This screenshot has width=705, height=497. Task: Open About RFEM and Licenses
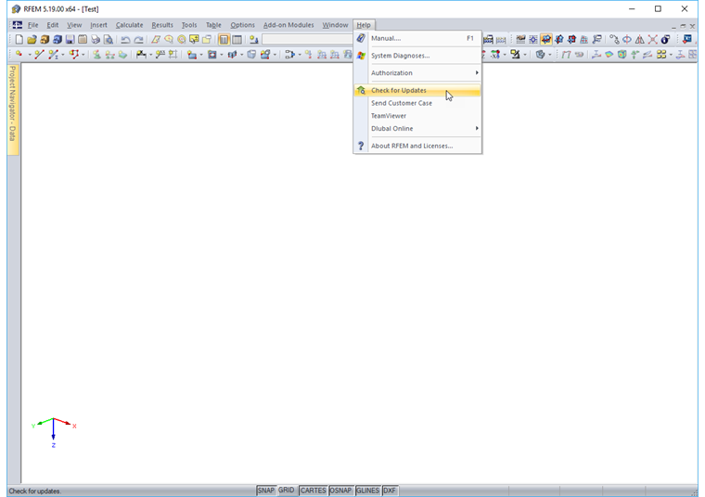click(x=417, y=146)
